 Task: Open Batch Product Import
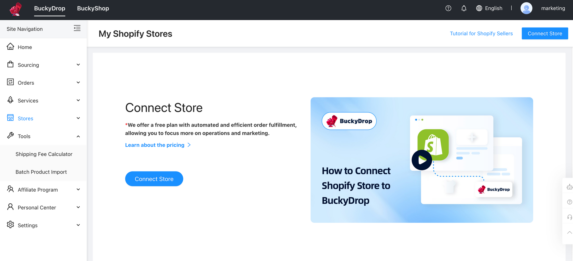[x=41, y=172]
